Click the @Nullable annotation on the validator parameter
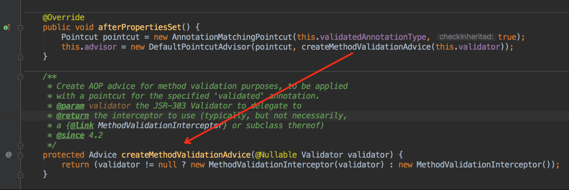The height and width of the screenshot is (190, 569). pyautogui.click(x=276, y=155)
